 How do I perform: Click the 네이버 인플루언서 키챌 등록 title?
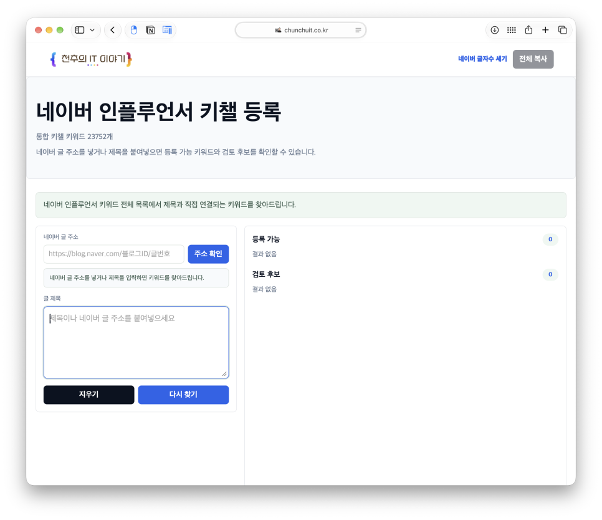(x=158, y=112)
